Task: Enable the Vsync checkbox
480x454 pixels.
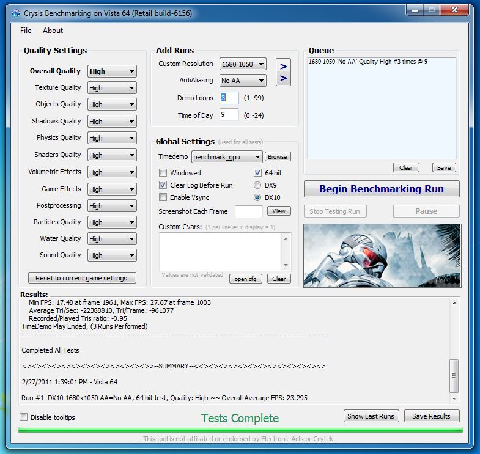Action: click(163, 197)
